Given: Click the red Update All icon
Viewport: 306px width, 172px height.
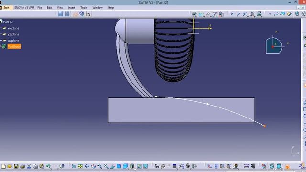Looking at the screenshot, I should click(x=209, y=166).
